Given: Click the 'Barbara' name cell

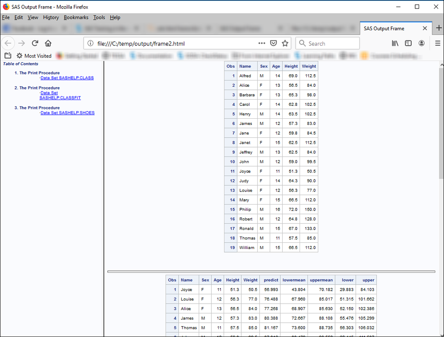Looking at the screenshot, I should (x=247, y=95).
